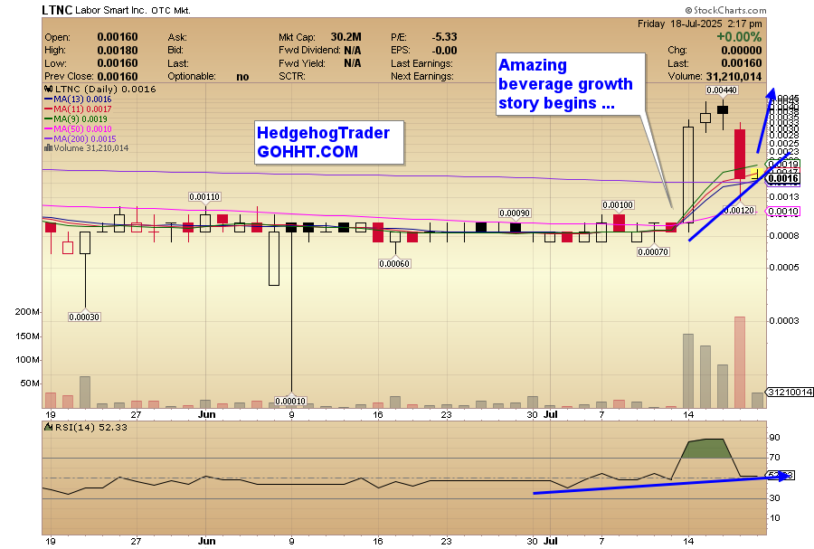The height and width of the screenshot is (549, 814).
Task: Click the 0.00100 price label
Action: tap(618, 205)
